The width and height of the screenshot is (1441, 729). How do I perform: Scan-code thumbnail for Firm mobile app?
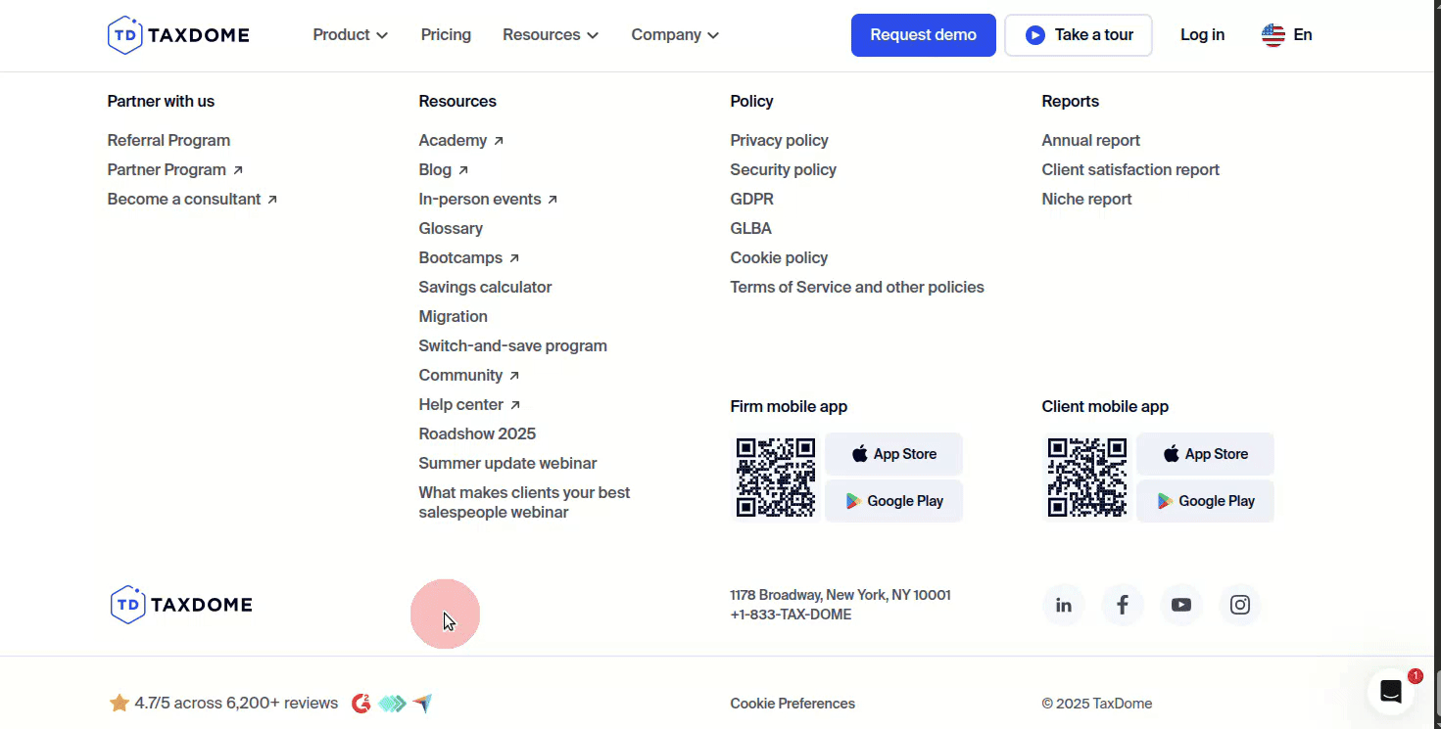pos(776,478)
